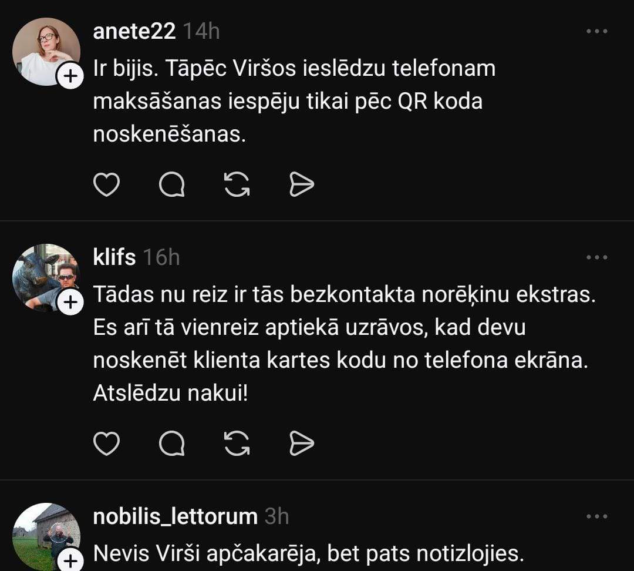Like anete22's reply with the heart icon
The width and height of the screenshot is (634, 571).
click(107, 185)
